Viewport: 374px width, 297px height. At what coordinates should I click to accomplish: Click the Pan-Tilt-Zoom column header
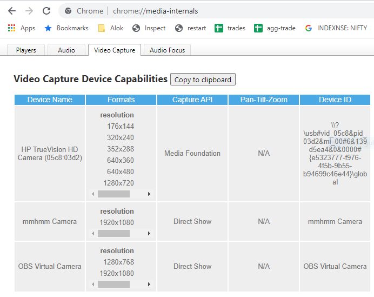coord(264,100)
